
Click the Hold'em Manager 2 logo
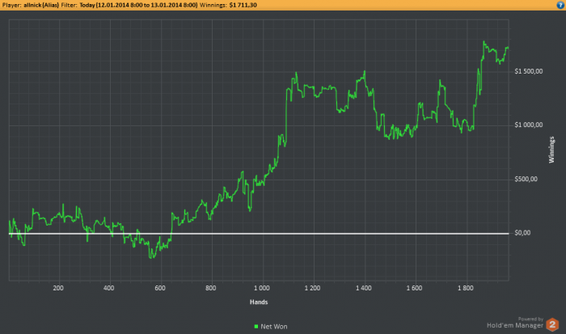(x=552, y=324)
